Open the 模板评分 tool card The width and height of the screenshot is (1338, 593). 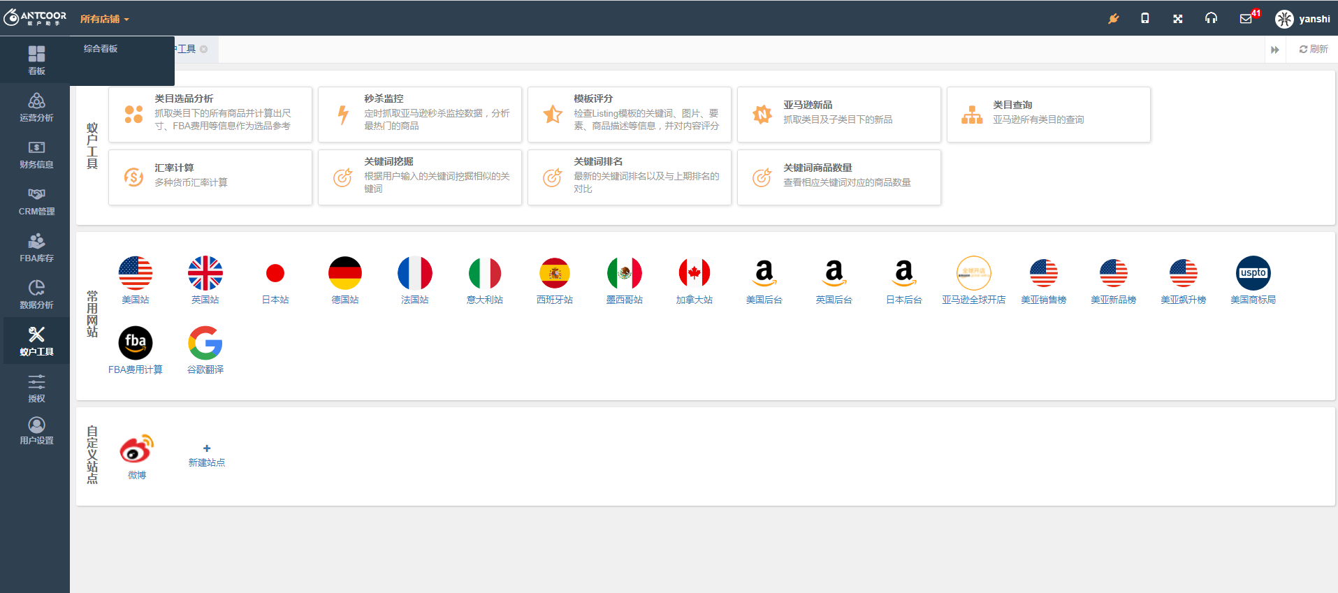click(x=630, y=115)
